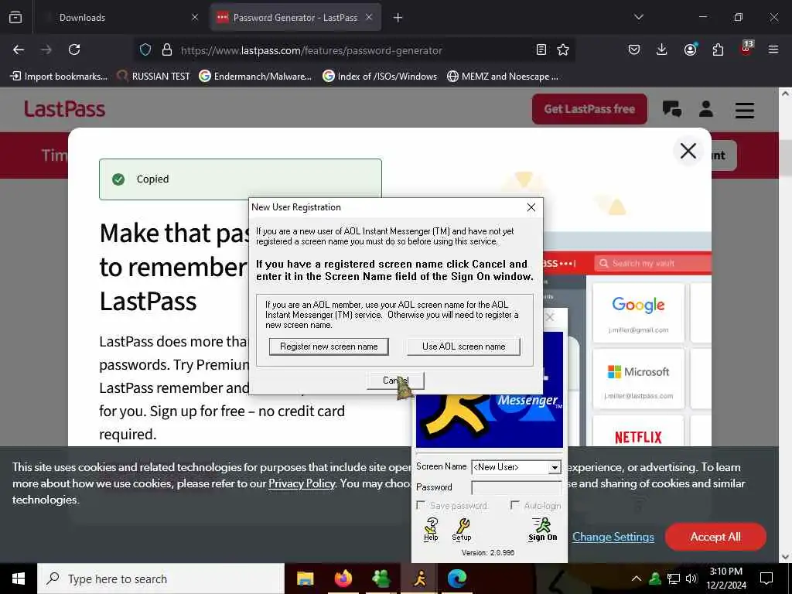
Task: Click Get LastPass free button
Action: (589, 109)
